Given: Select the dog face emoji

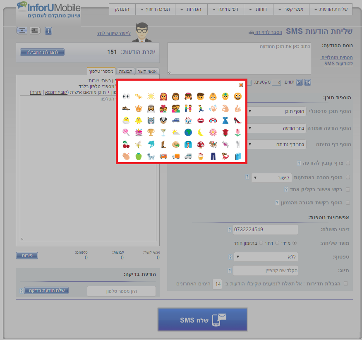Looking at the screenshot, I should 163,120.
